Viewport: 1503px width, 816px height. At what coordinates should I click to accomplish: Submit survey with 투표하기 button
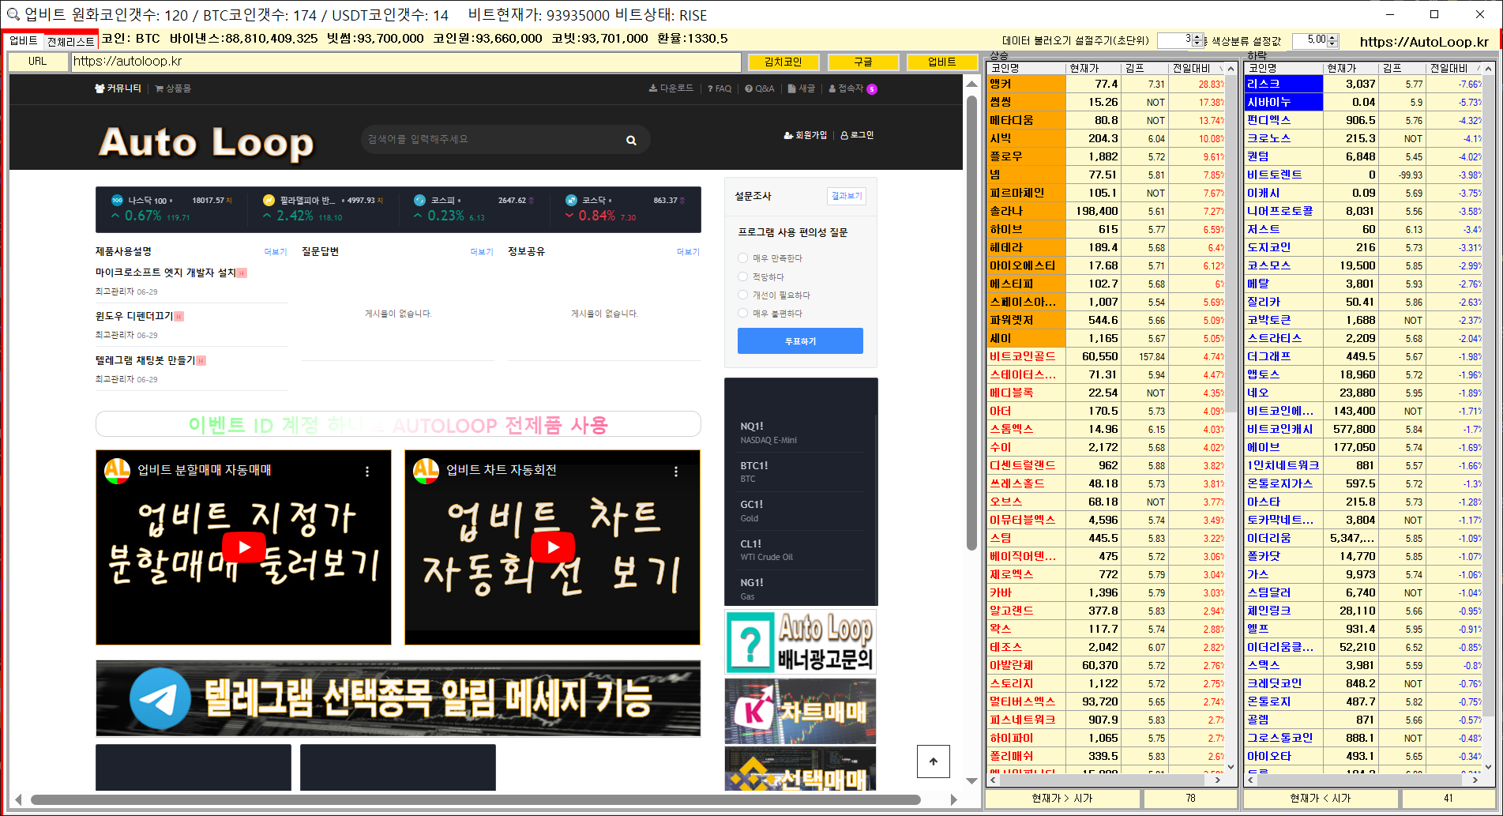pyautogui.click(x=800, y=341)
